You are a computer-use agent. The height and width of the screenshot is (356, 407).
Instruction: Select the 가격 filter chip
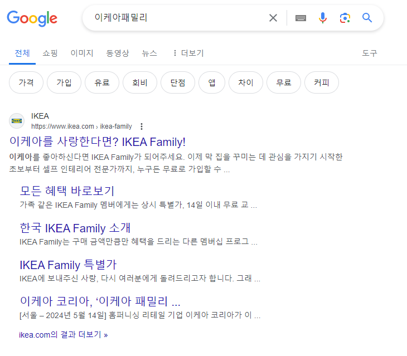click(x=26, y=82)
